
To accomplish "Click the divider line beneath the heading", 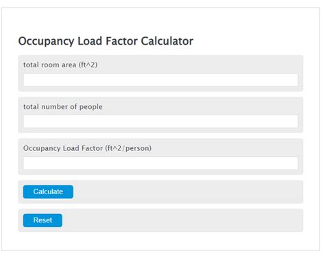I will tap(160, 50).
